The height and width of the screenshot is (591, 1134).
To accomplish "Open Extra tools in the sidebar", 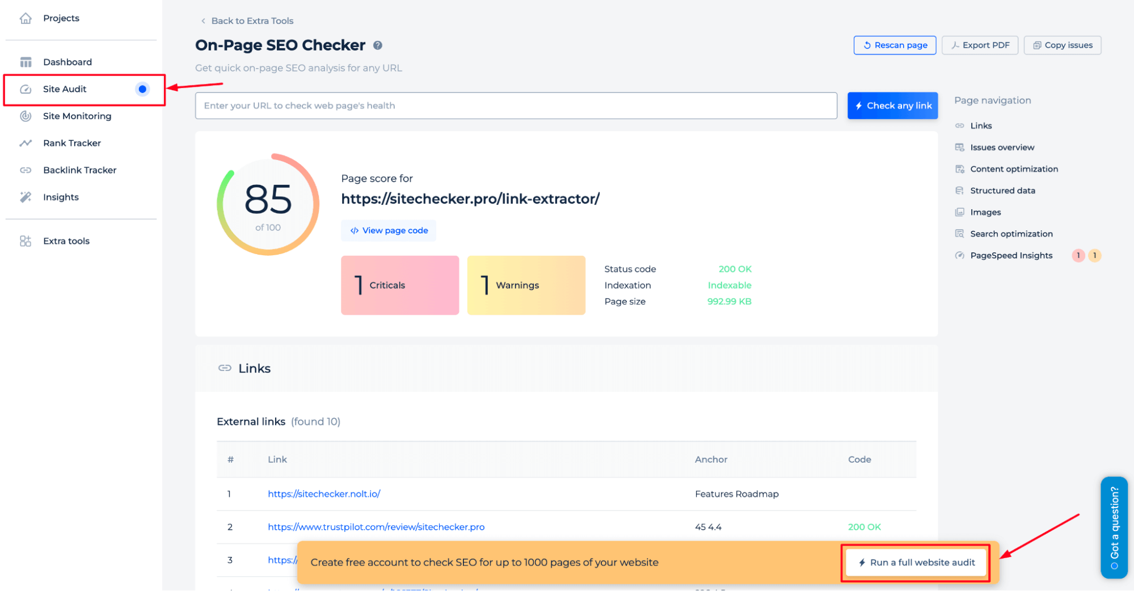I will point(66,241).
